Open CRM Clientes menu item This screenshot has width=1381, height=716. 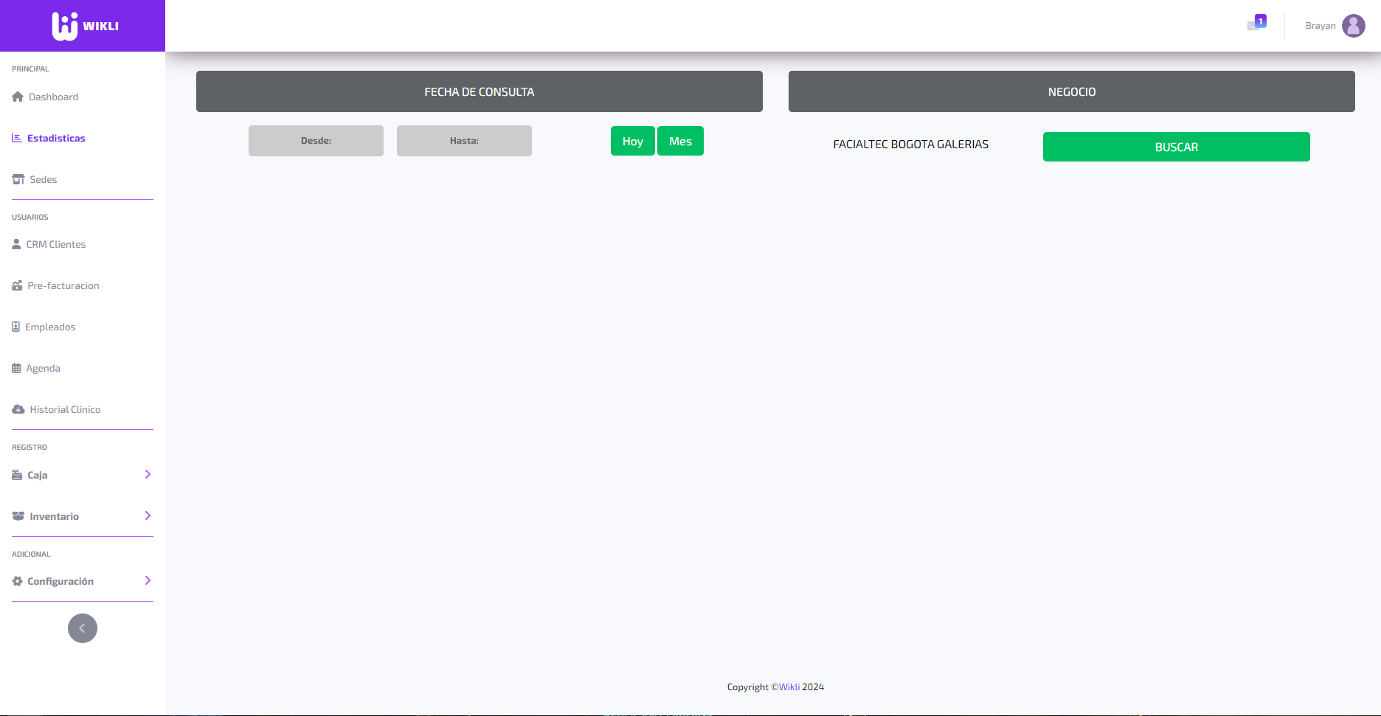point(56,244)
